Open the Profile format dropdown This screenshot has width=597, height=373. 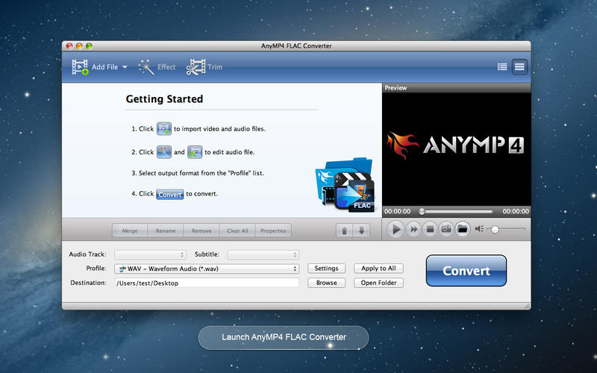[x=207, y=269]
